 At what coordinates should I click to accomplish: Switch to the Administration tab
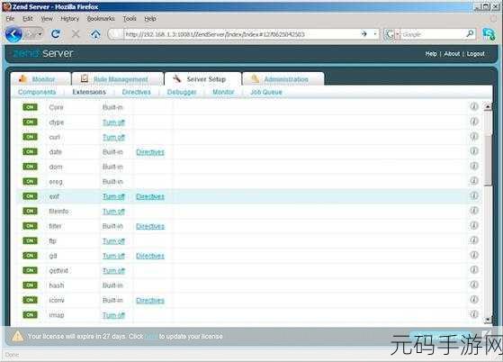(x=283, y=78)
